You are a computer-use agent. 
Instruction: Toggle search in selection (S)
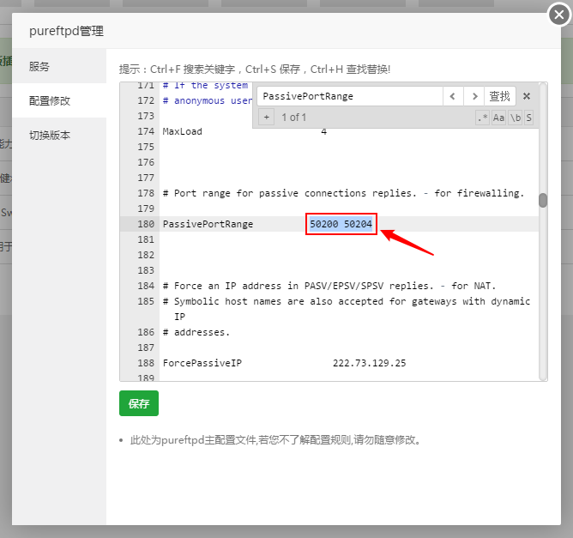point(528,118)
